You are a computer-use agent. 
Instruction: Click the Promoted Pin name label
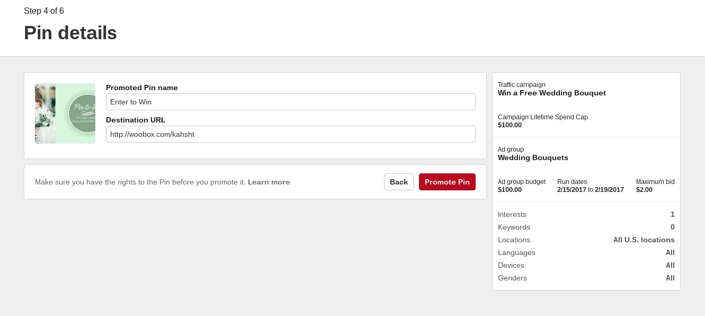142,87
